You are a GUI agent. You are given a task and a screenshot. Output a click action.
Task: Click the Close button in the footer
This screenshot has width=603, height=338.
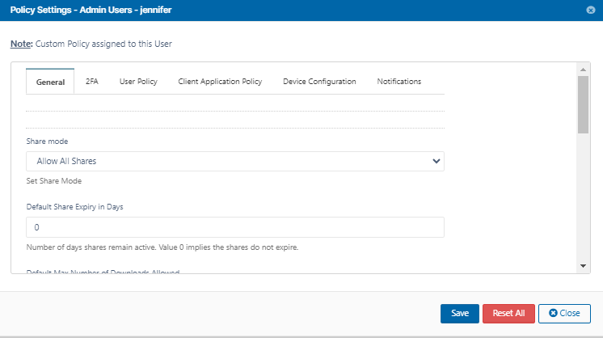click(x=564, y=313)
